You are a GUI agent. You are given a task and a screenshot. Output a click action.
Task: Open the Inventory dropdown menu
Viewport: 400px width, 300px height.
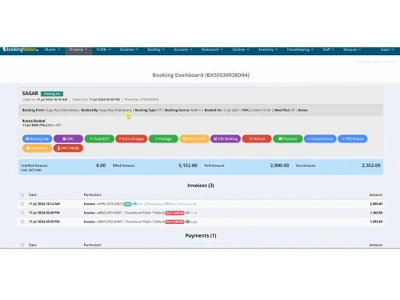point(268,50)
